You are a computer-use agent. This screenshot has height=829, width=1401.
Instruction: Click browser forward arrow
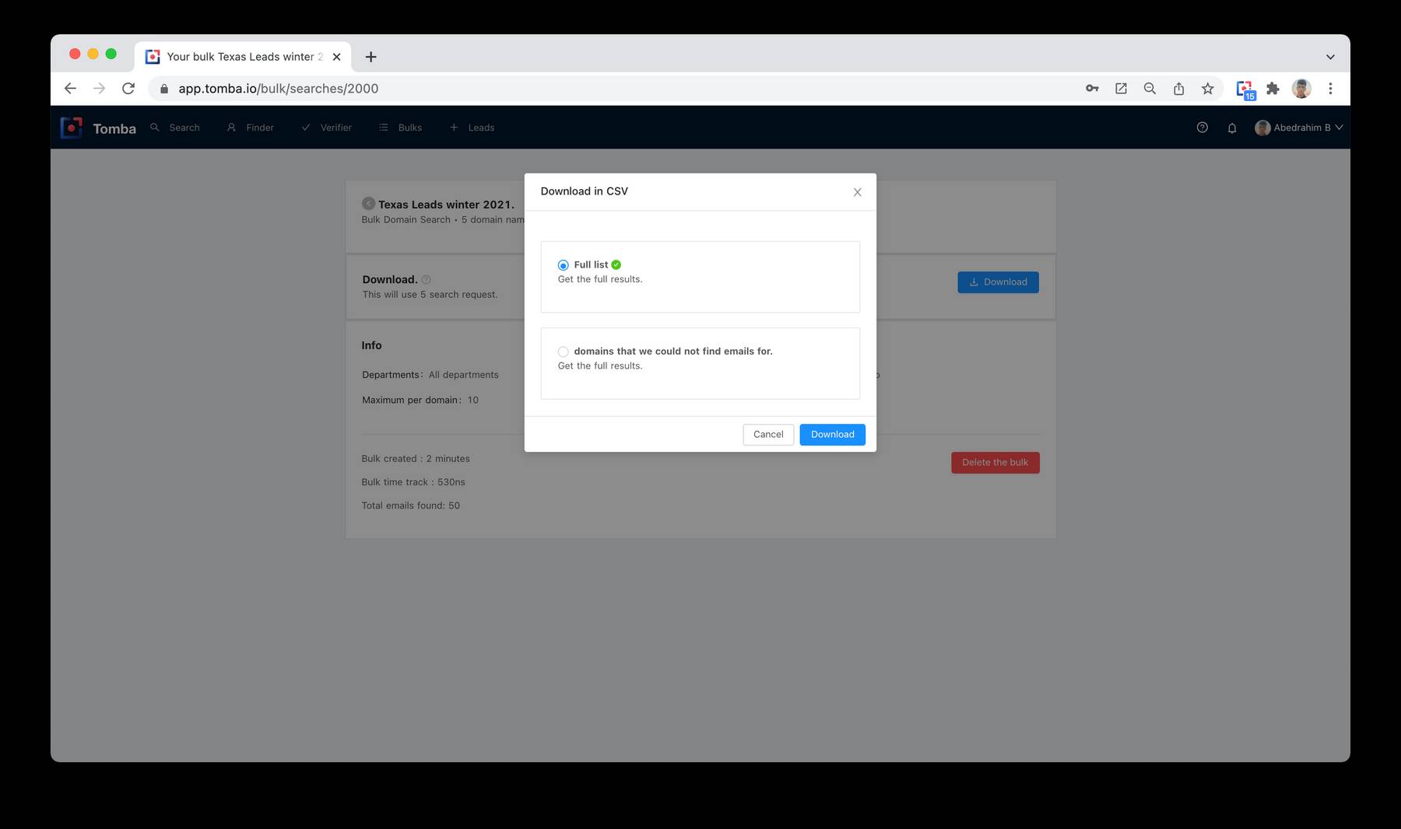pyautogui.click(x=99, y=89)
